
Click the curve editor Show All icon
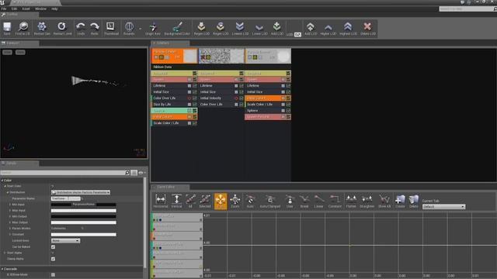(384, 200)
